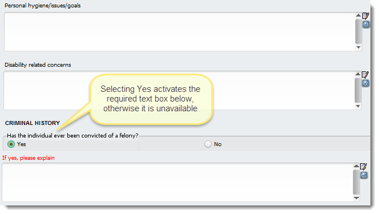Click inside Disability related concerns text area

tap(179, 91)
